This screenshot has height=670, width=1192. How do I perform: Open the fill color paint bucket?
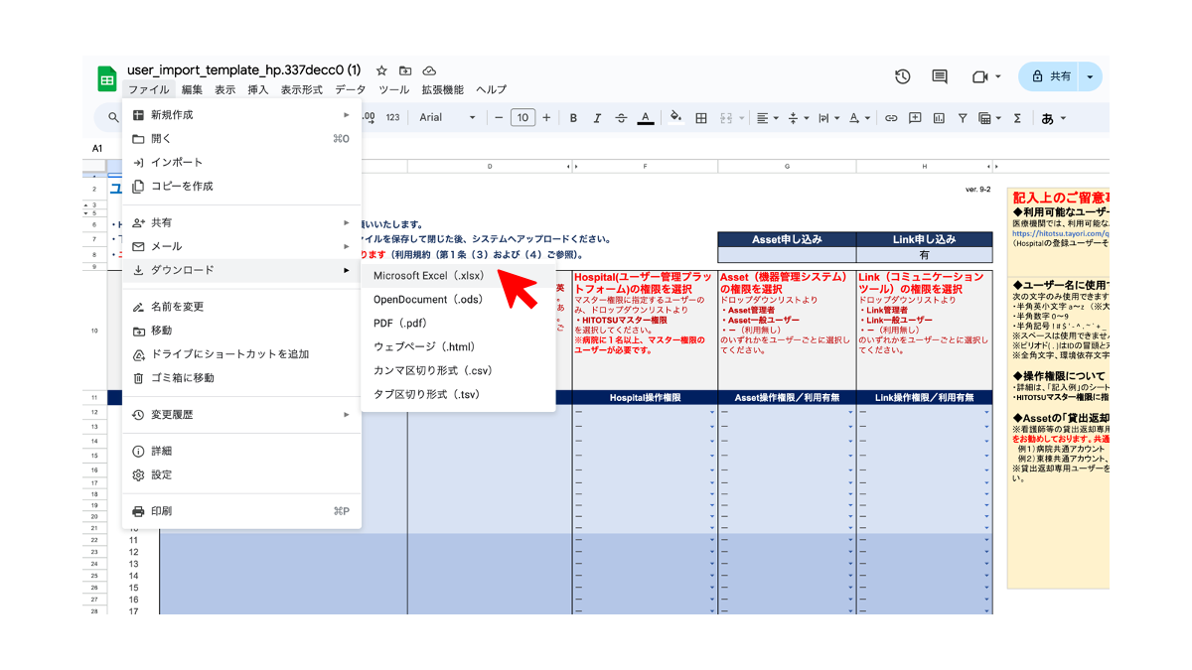[675, 117]
